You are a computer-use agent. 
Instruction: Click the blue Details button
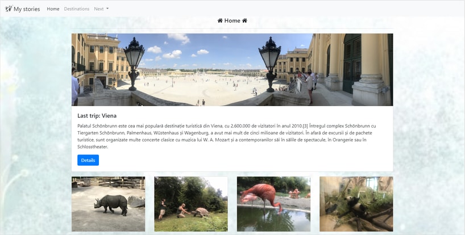pos(88,160)
